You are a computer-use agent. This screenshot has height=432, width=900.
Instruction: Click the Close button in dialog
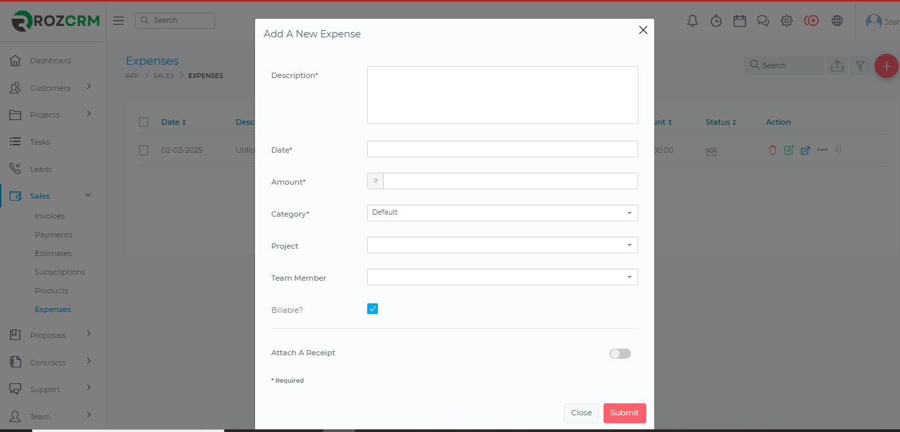pyautogui.click(x=581, y=413)
